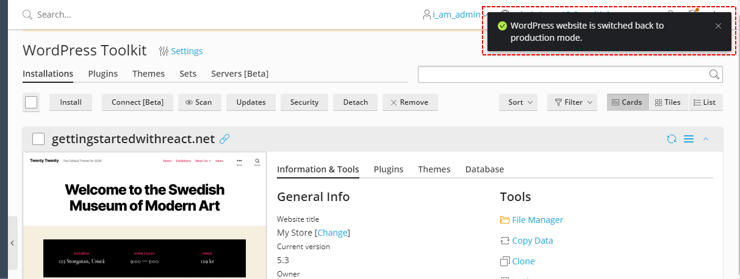Select the gettingstartedwithreact.net checkbox

[38, 139]
